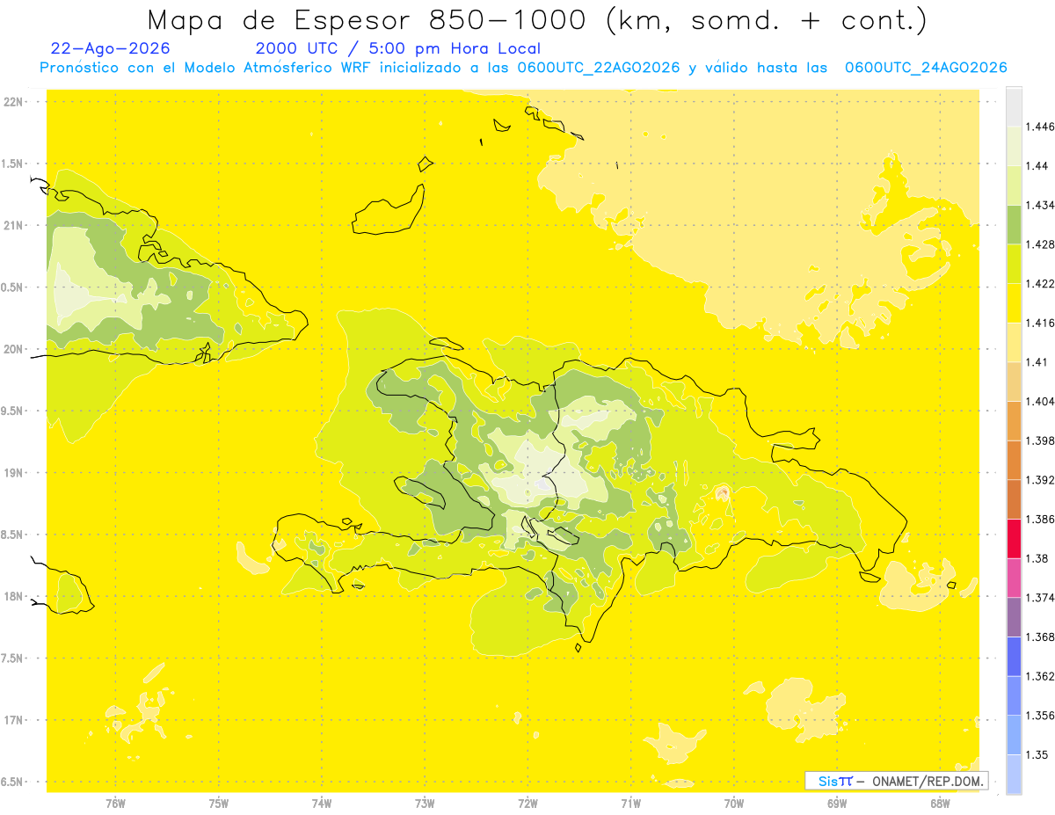
Task: Click the bright yellow legend band above 1.416
Action: [x=1014, y=303]
